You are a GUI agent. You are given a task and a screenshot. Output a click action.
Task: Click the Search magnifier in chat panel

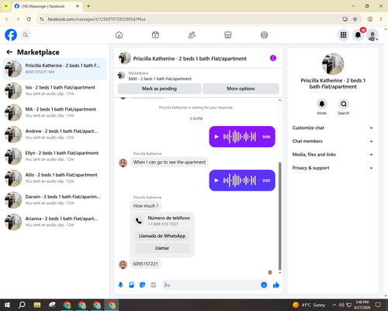coord(344,104)
